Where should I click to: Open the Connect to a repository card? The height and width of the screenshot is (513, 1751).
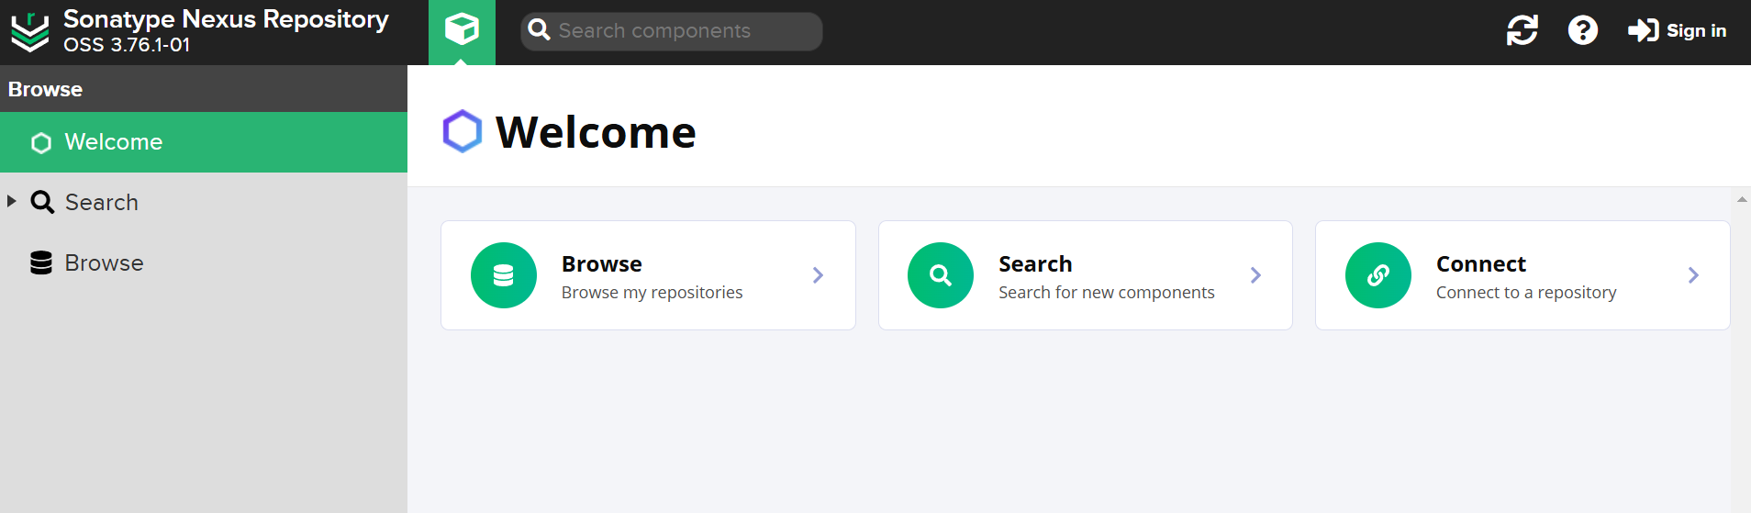coord(1522,275)
